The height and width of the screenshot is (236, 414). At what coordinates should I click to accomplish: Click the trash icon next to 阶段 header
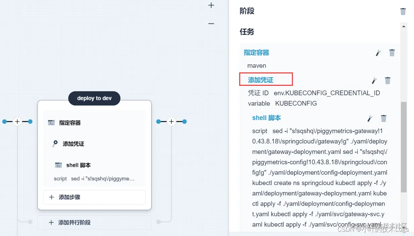click(403, 11)
